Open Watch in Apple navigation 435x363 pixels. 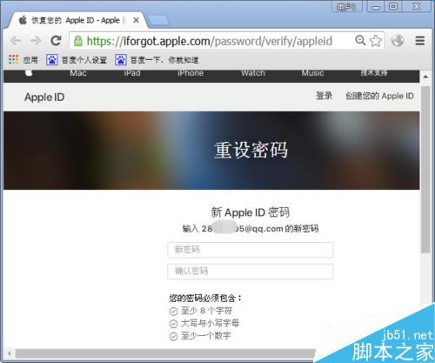pos(253,73)
